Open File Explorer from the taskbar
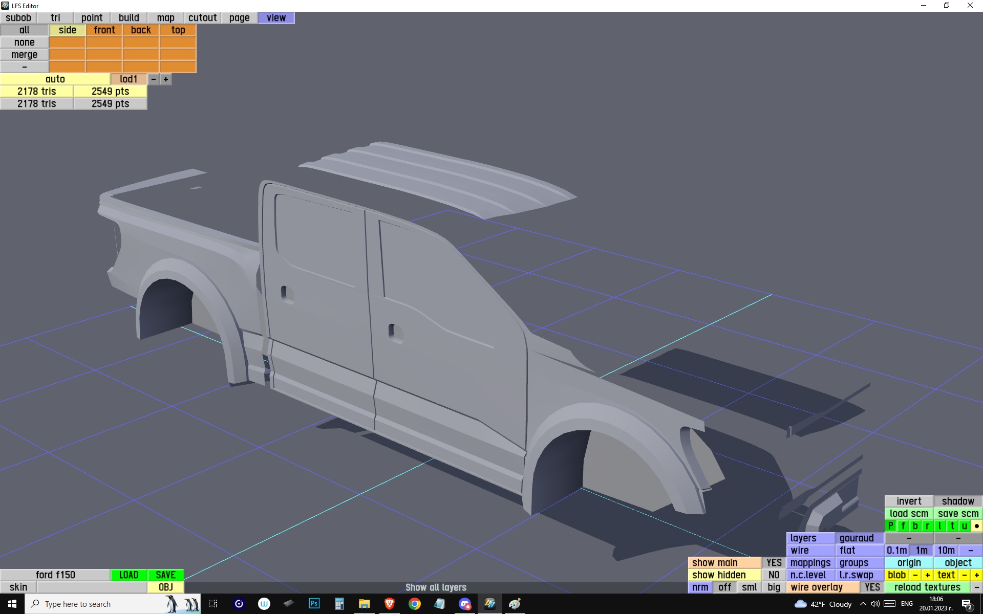The image size is (983, 614). [364, 604]
